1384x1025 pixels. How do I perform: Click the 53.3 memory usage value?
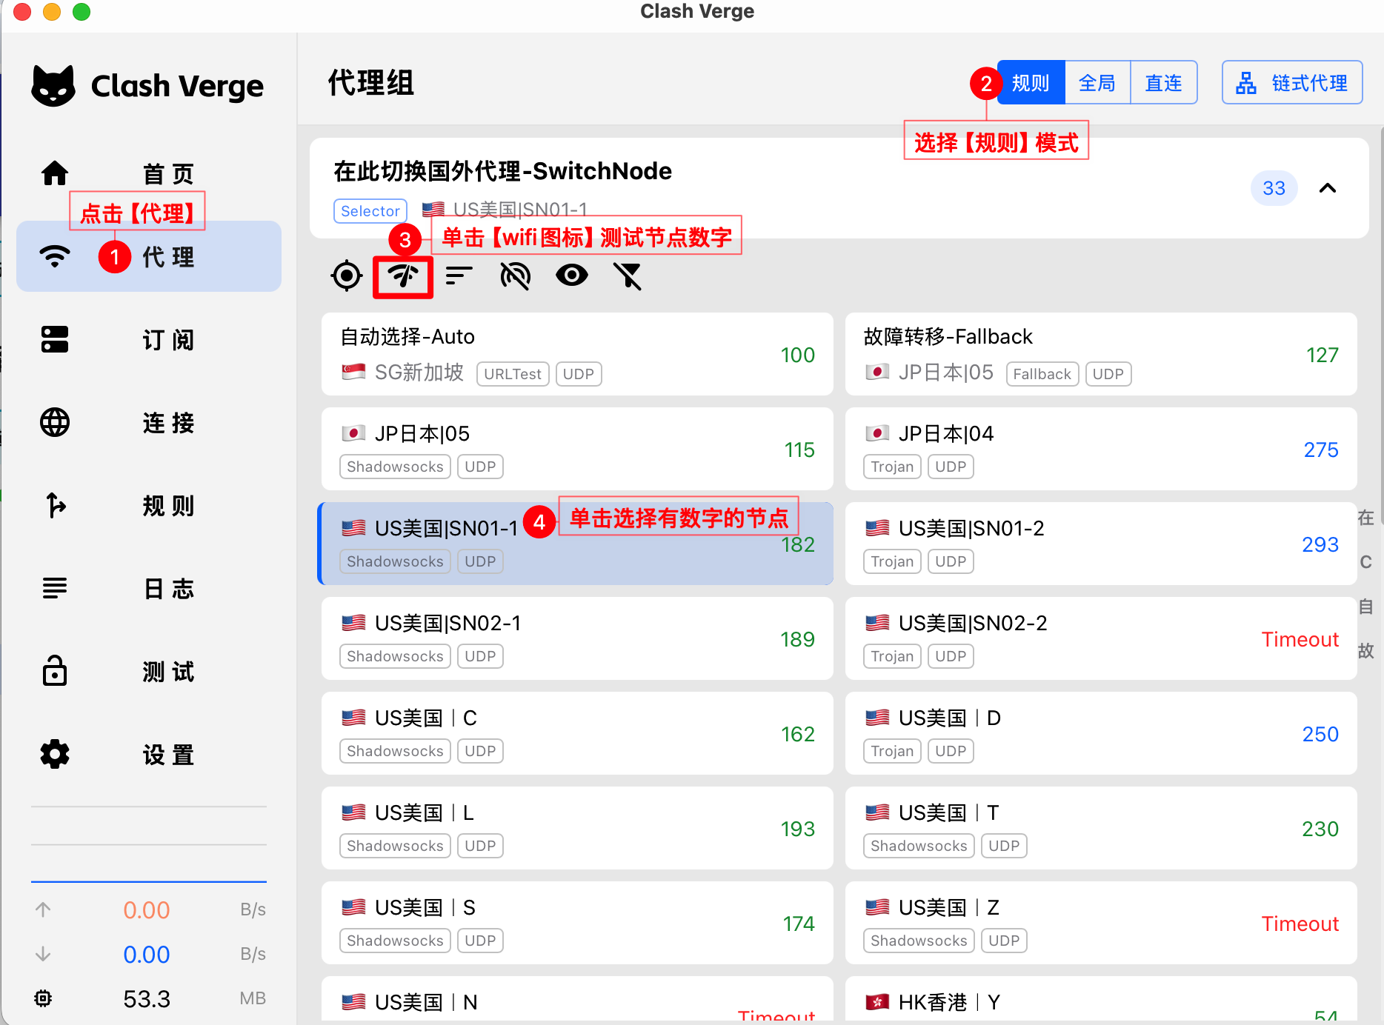coord(147,999)
